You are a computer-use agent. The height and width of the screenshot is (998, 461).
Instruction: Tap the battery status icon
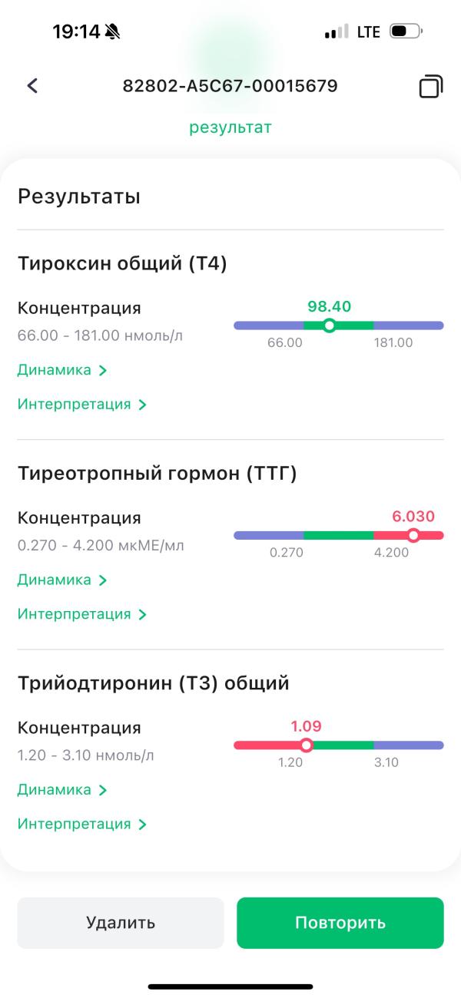[406, 32]
